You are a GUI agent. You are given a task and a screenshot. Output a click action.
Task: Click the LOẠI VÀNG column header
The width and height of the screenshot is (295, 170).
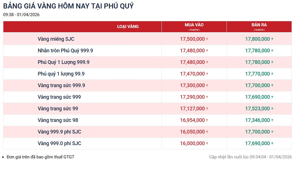pos(128,27)
